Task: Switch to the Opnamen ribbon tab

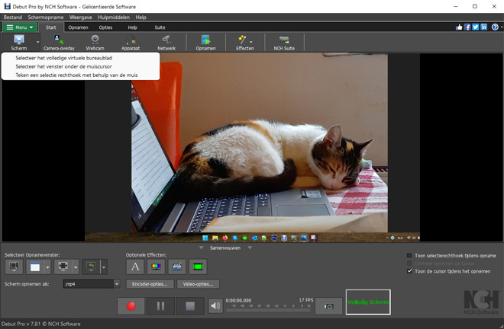Action: point(78,27)
